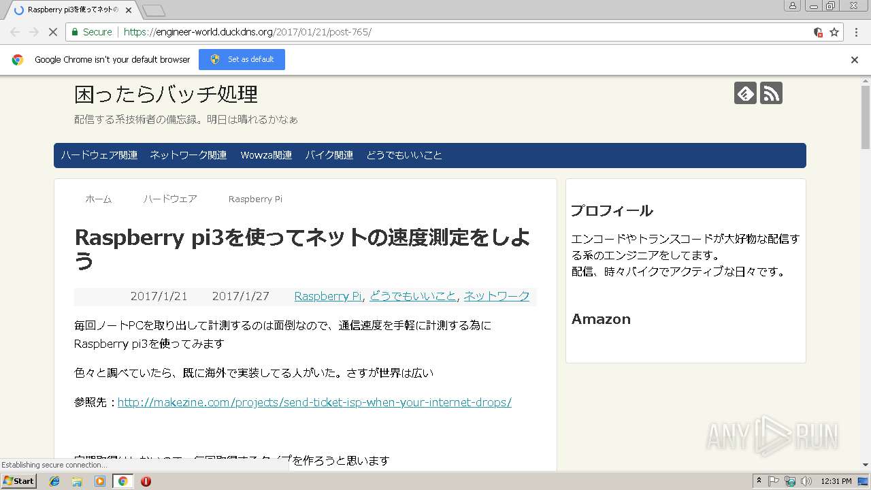Open the red Opera taskbar icon
The height and width of the screenshot is (490, 871).
point(146,481)
